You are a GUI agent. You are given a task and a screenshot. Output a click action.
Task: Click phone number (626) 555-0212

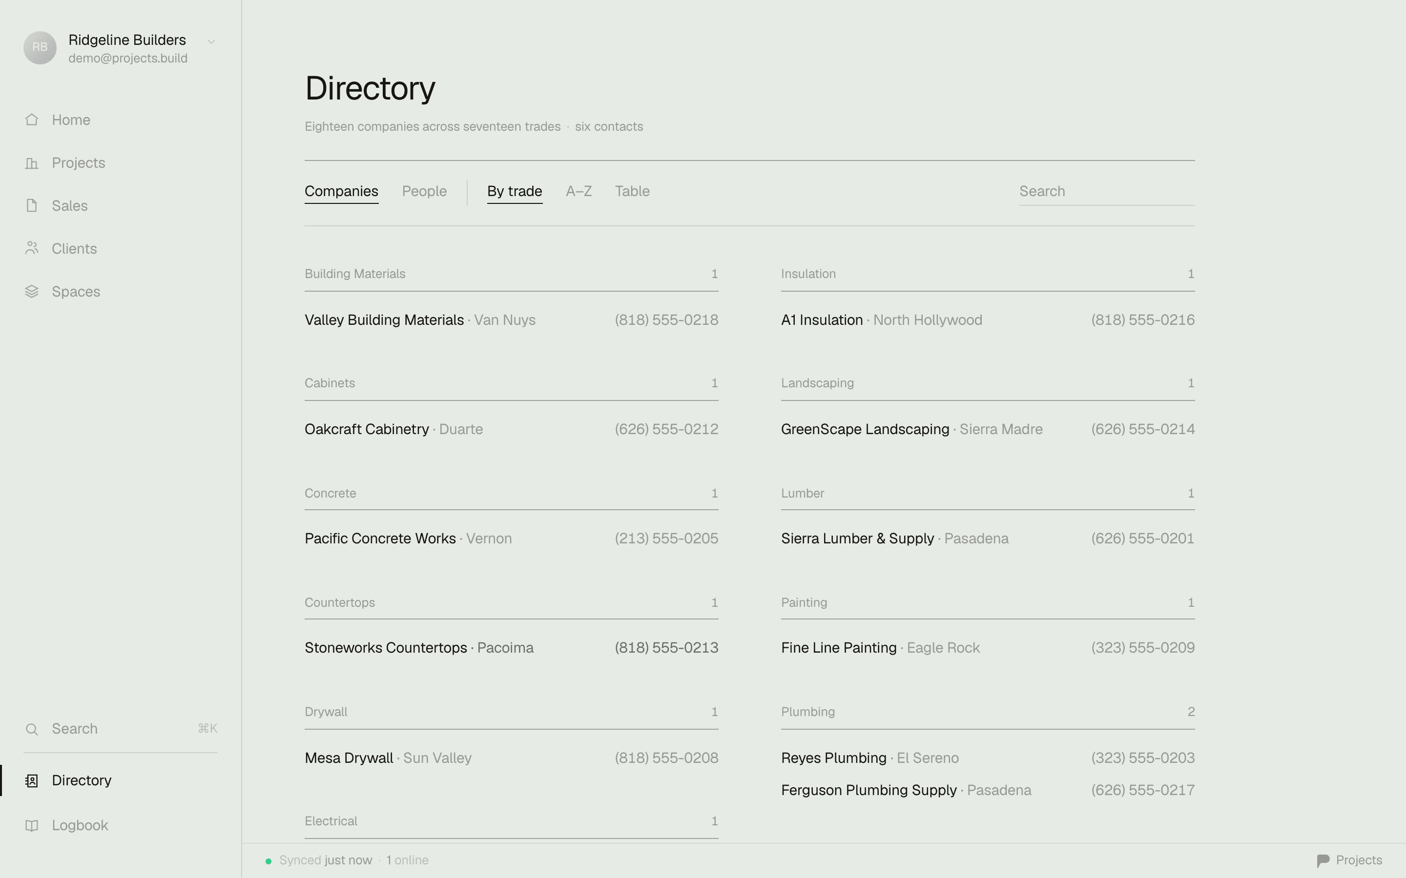point(666,429)
